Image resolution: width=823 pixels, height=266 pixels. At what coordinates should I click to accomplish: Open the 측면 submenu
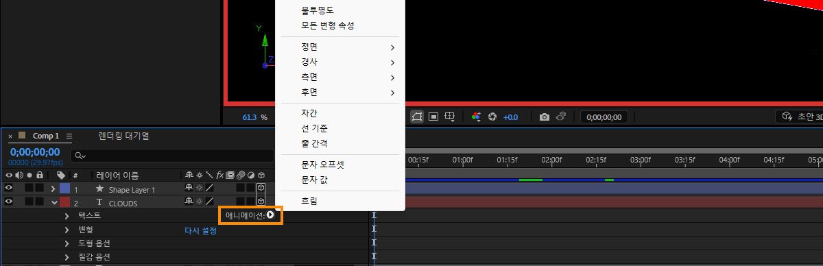point(339,77)
